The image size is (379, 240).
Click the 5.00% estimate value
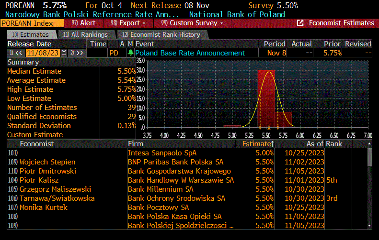(x=264, y=153)
